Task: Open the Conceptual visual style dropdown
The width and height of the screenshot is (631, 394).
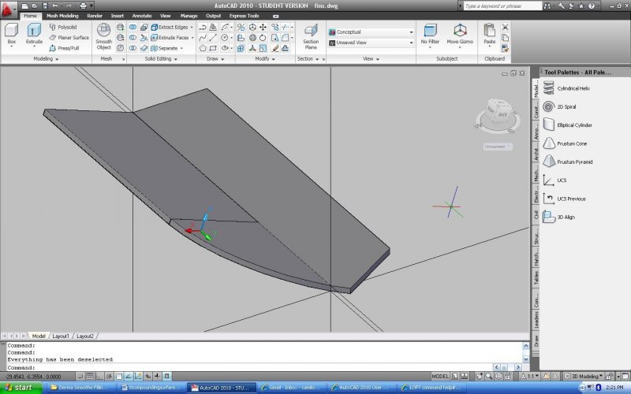Action: (x=371, y=32)
